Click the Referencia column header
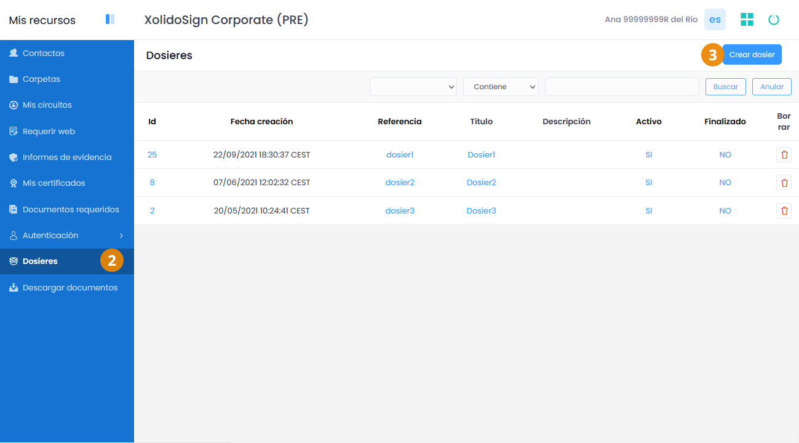 [400, 121]
